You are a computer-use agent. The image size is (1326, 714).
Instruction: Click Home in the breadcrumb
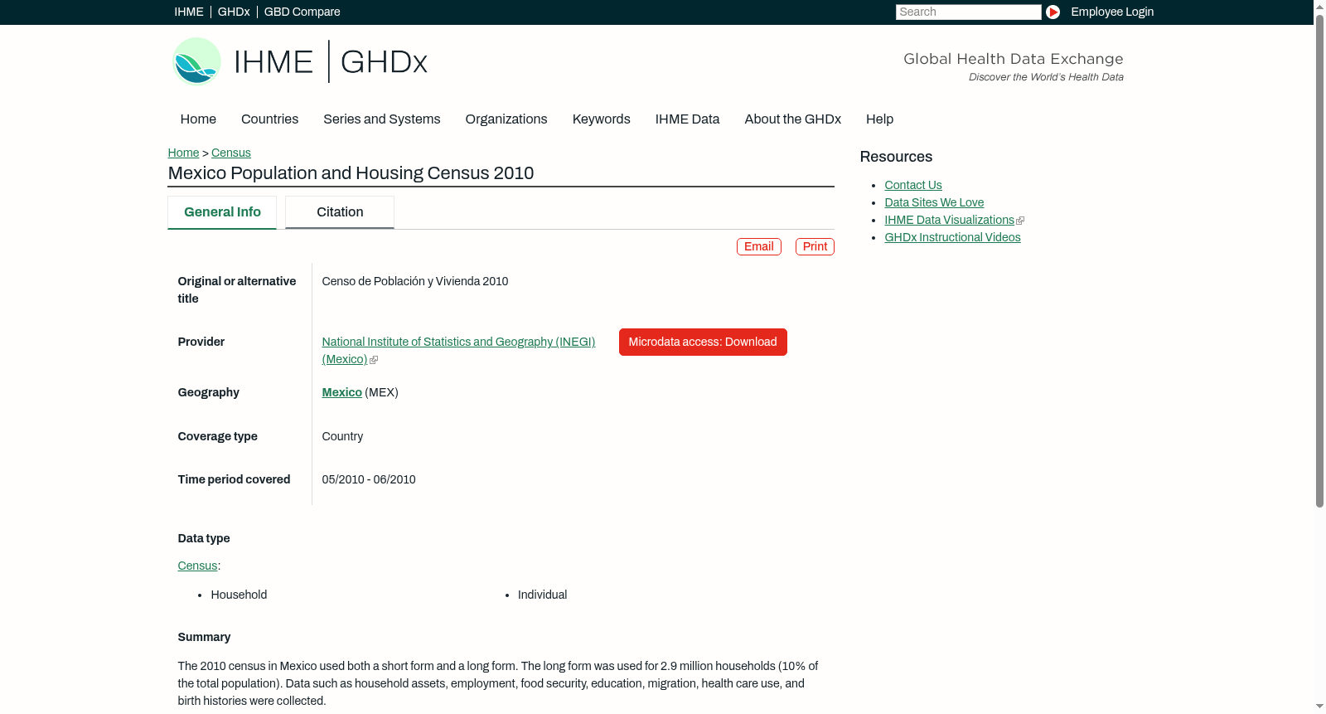(x=183, y=153)
